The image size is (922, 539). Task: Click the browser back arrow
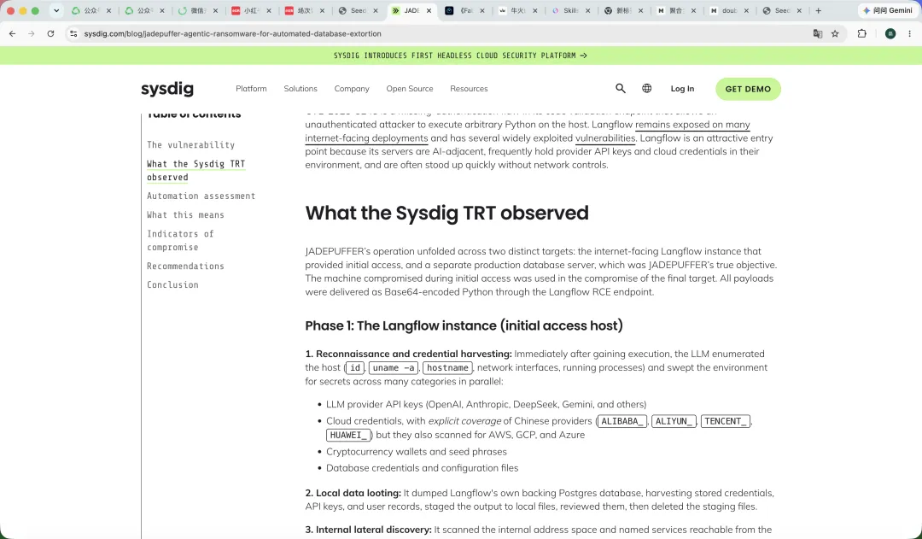click(12, 33)
